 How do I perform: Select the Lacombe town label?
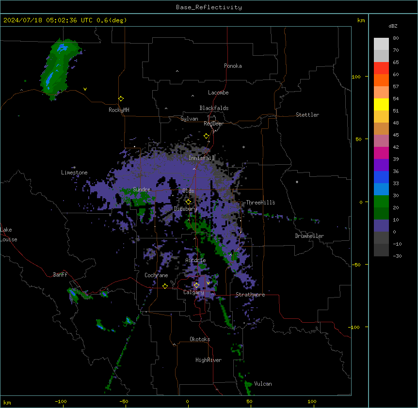pyautogui.click(x=218, y=93)
